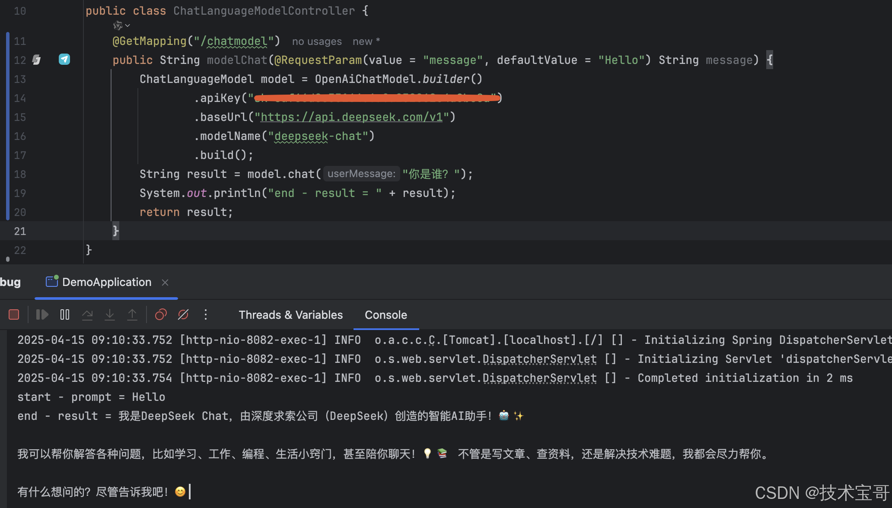892x508 pixels.
Task: Close the DemoApplication debug tab
Action: click(x=165, y=283)
